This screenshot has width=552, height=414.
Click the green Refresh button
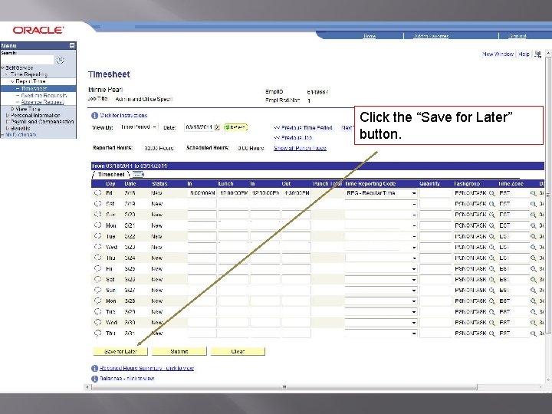pos(235,127)
